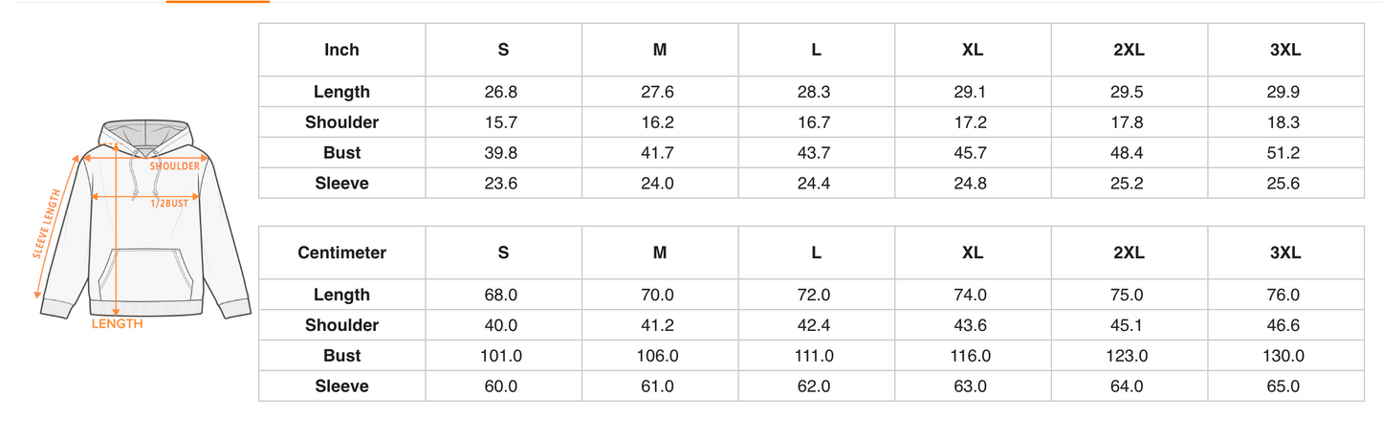
Task: Select the Centimeter table header cell
Action: 342,253
